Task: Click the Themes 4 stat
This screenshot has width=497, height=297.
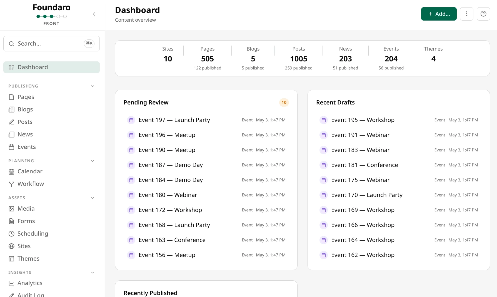Action: click(x=433, y=54)
